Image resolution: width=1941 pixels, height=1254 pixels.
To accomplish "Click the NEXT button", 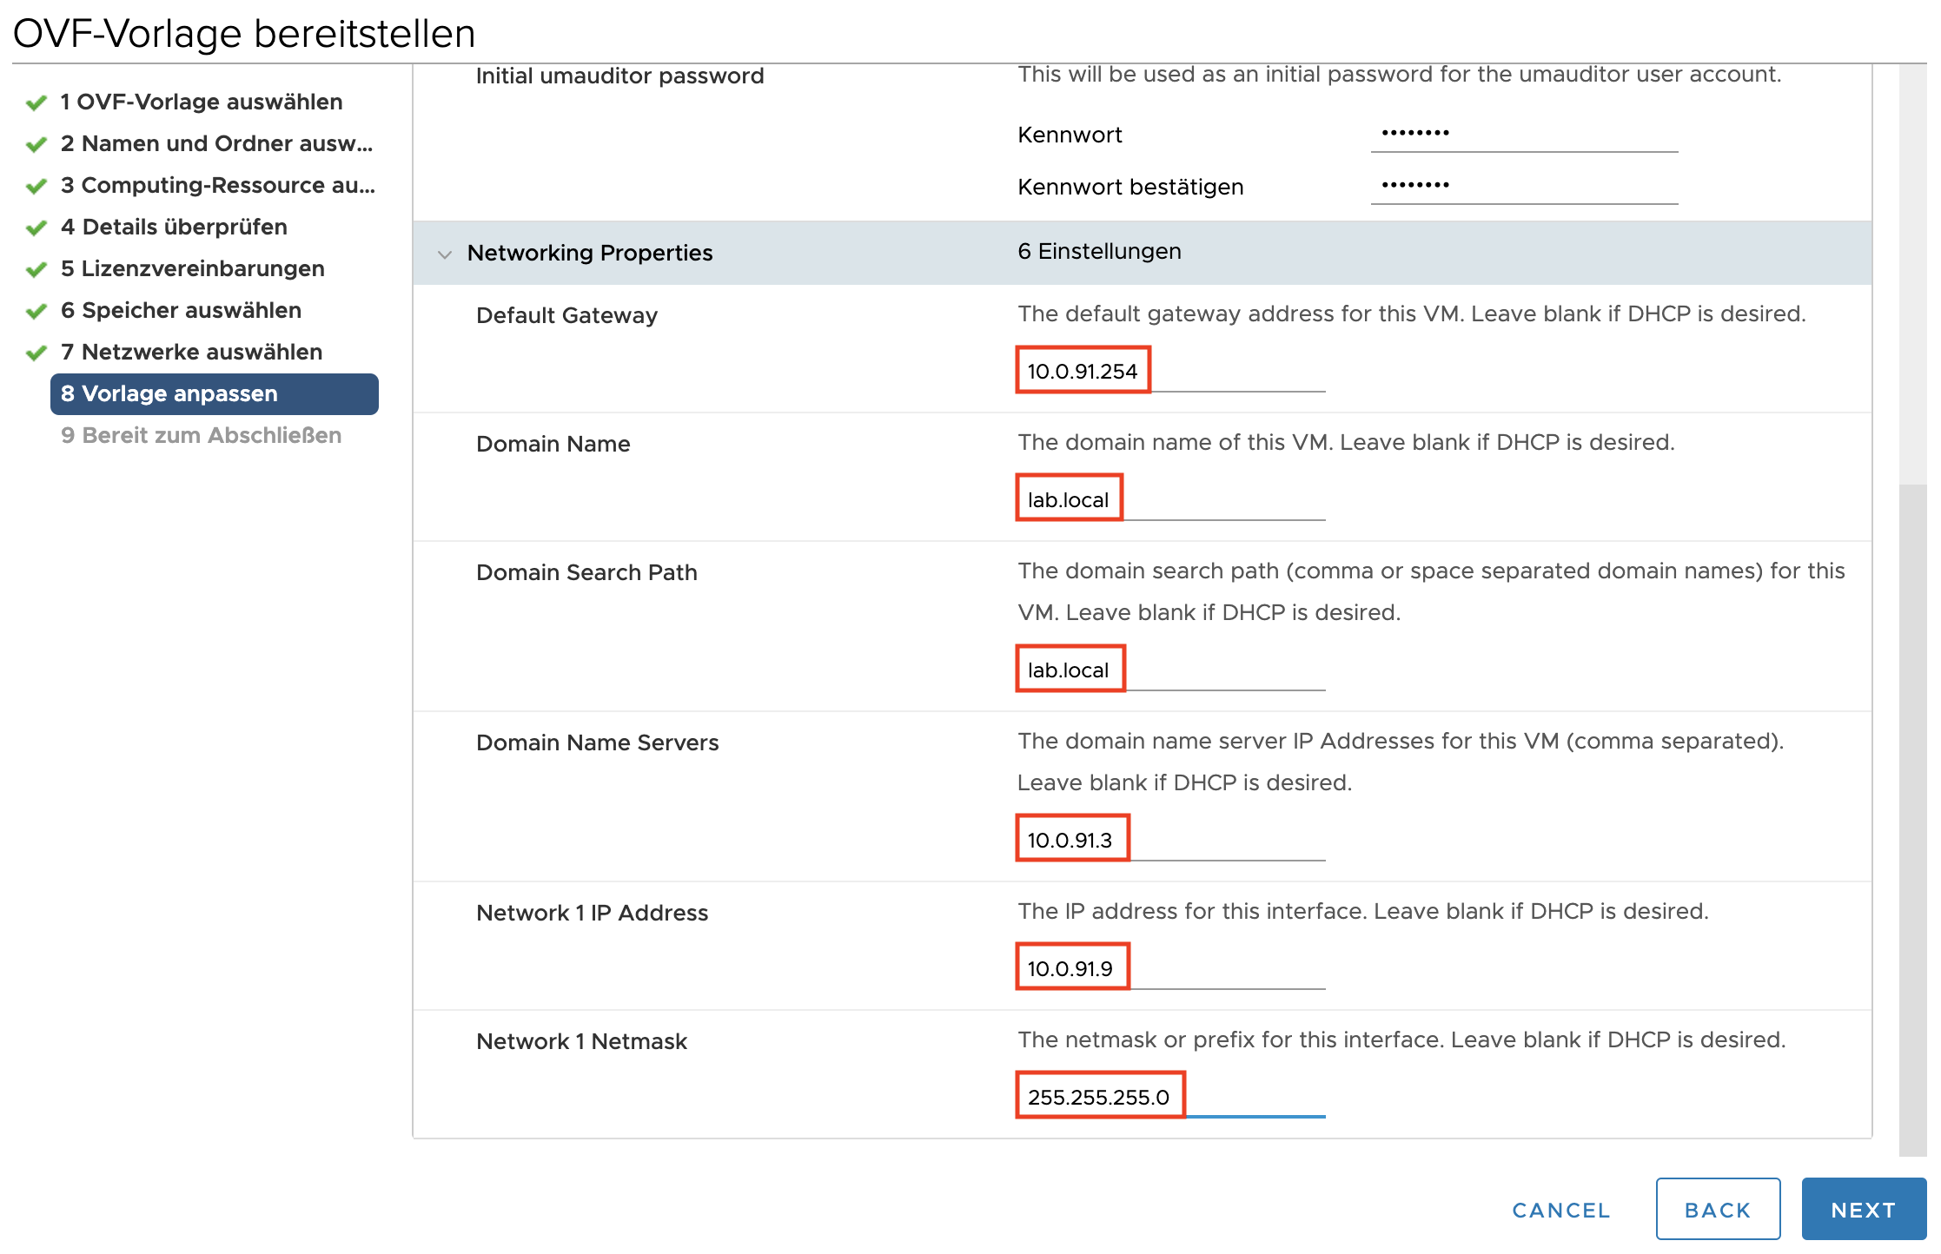I will [x=1864, y=1209].
